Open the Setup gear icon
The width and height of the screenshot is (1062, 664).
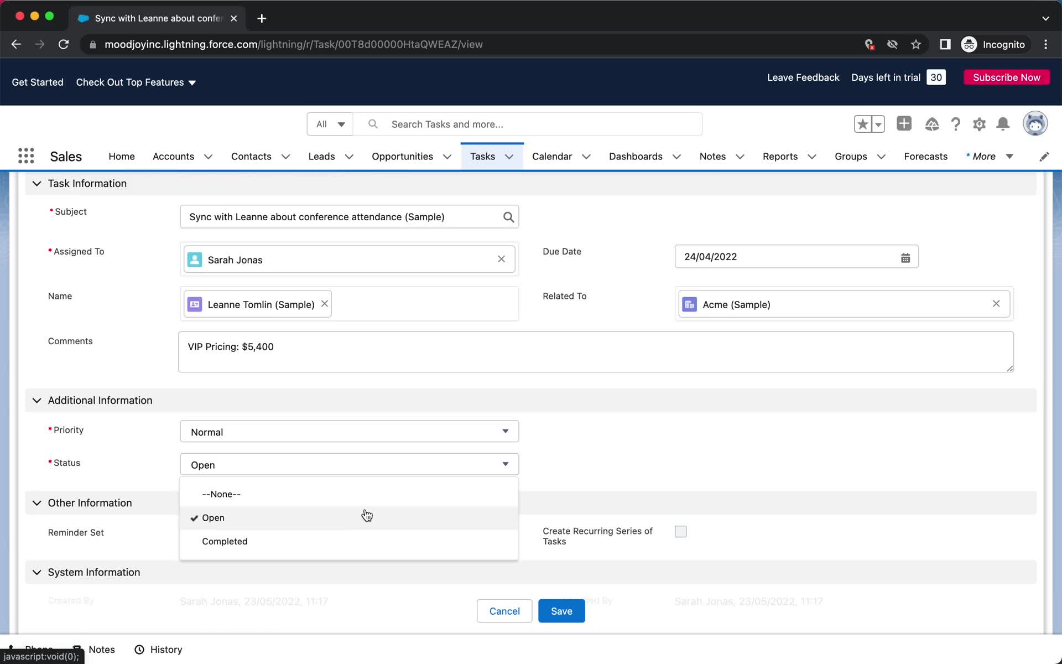click(980, 124)
